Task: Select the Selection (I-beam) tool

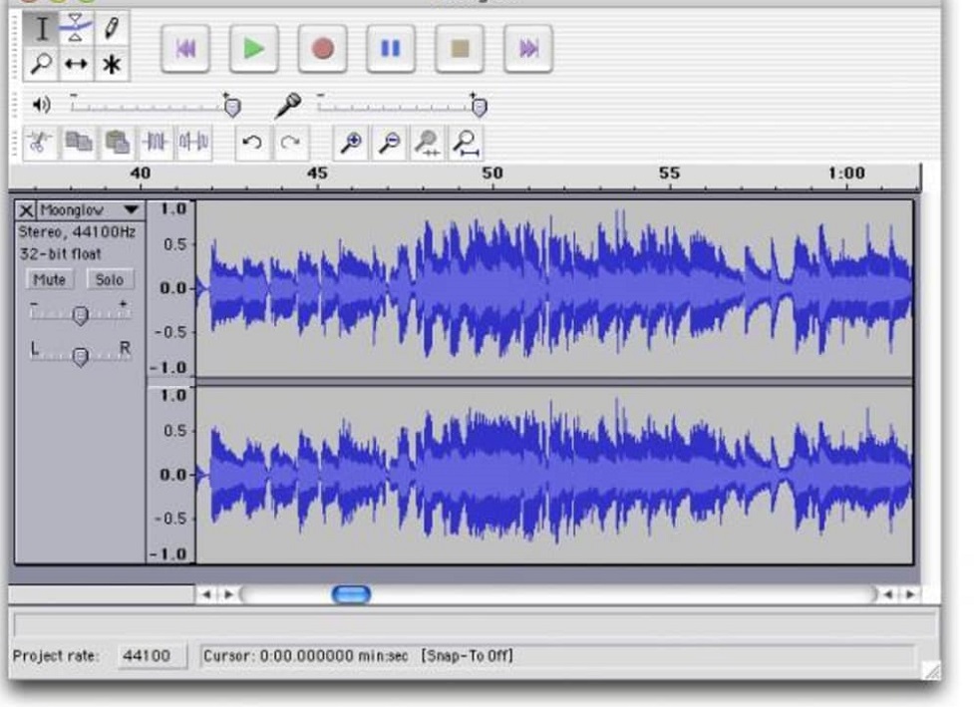Action: (x=41, y=29)
